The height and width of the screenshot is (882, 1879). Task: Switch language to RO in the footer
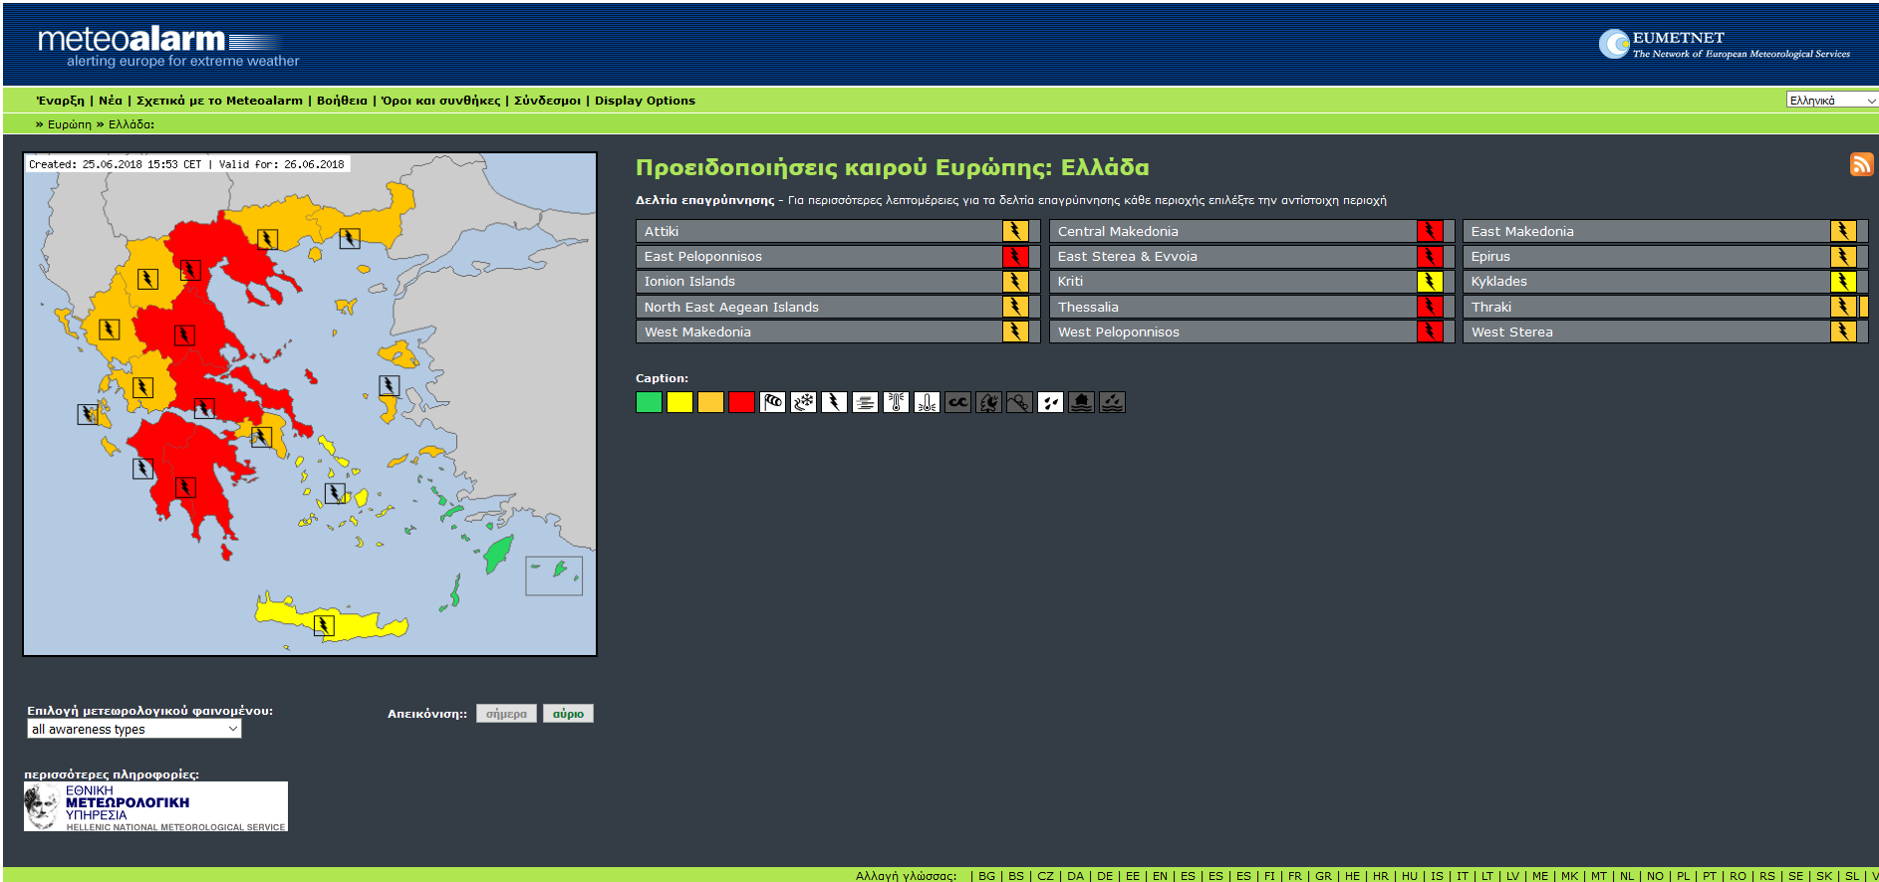tap(1738, 876)
